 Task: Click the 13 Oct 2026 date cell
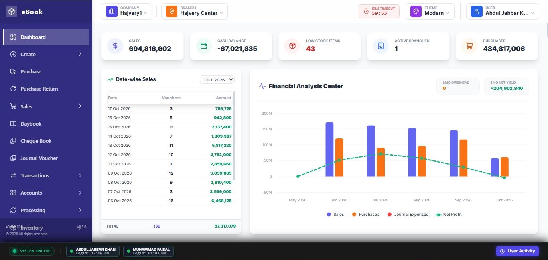[x=119, y=145]
